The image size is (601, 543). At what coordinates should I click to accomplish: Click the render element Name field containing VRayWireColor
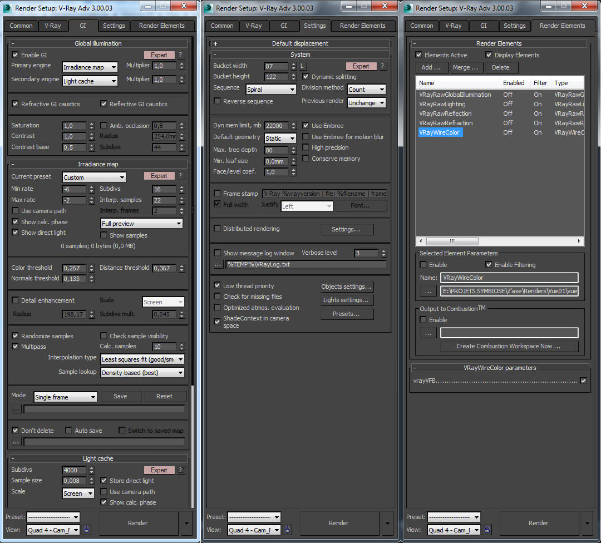509,278
